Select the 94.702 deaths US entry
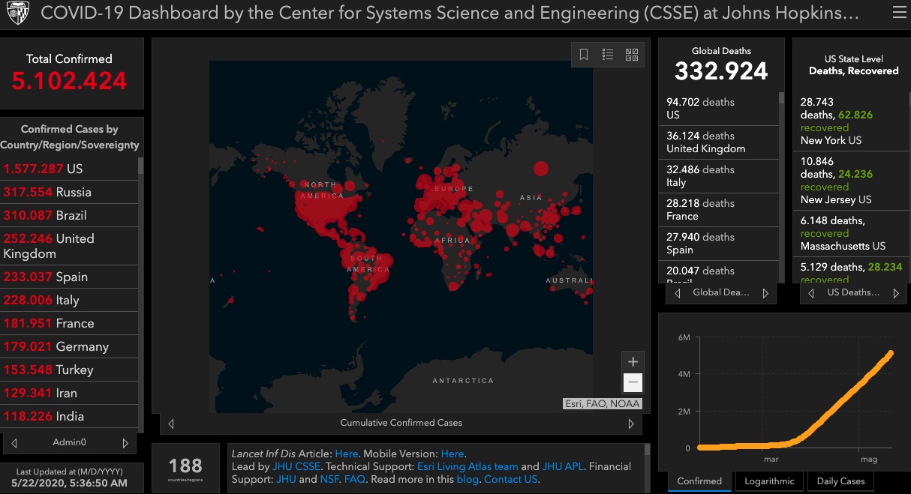The height and width of the screenshot is (494, 911). point(719,109)
